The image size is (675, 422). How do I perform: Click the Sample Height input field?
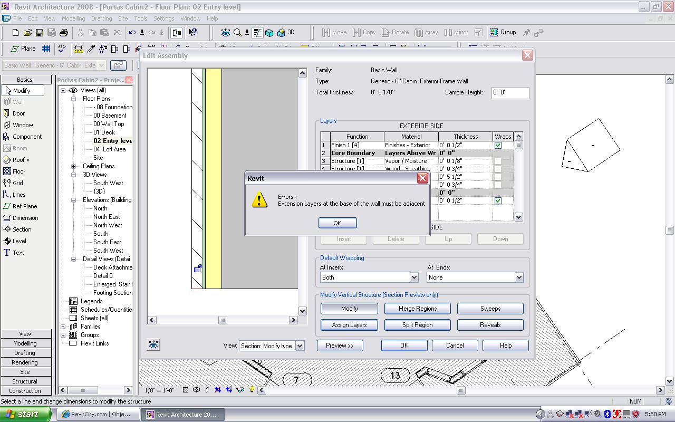(509, 93)
